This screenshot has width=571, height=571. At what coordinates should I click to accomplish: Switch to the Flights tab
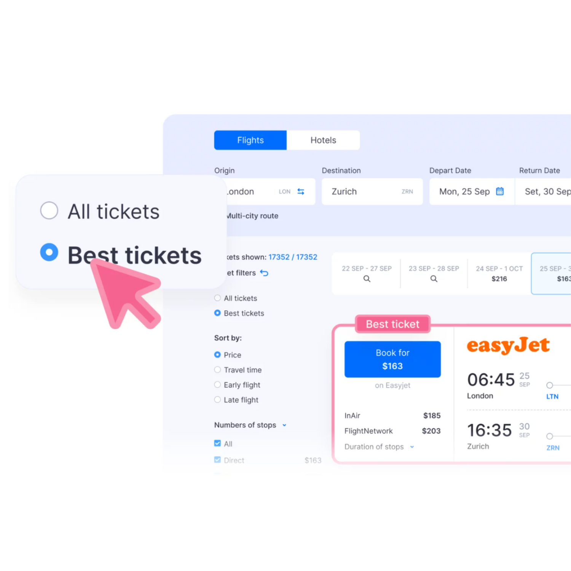(x=250, y=140)
